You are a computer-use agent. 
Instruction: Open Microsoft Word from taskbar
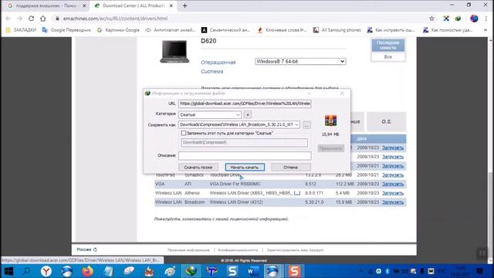(253, 271)
